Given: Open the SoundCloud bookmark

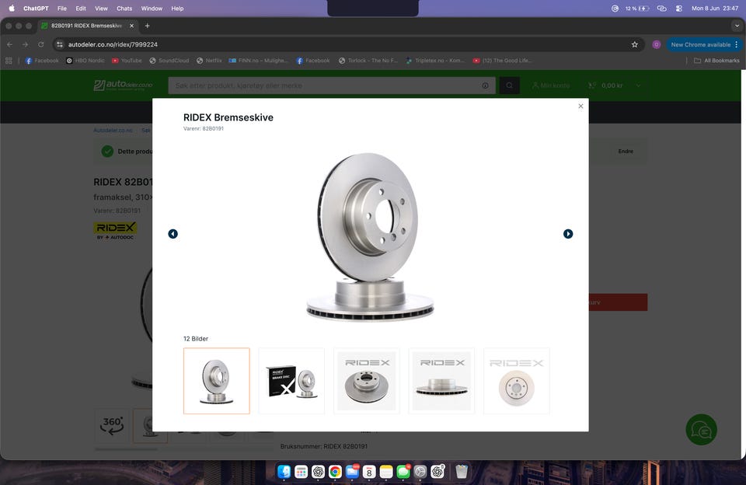Looking at the screenshot, I should (x=169, y=61).
